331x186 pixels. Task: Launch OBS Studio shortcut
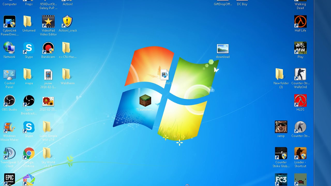(10, 101)
